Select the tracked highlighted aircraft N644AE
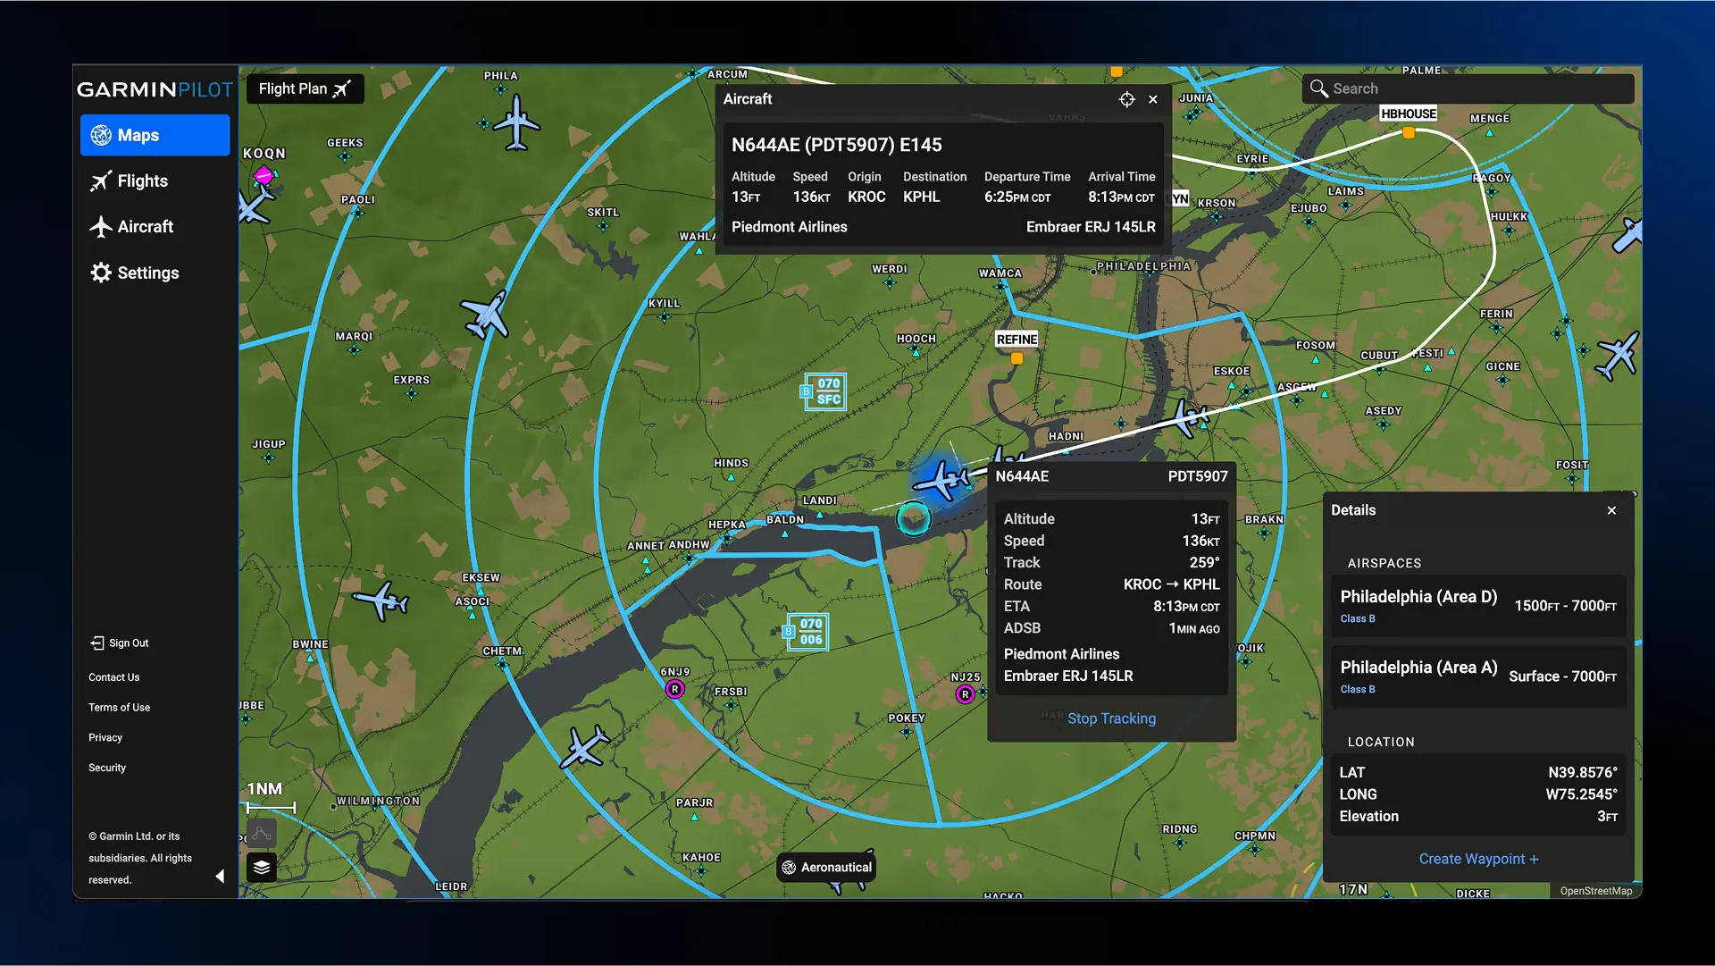The image size is (1715, 966). tap(942, 480)
